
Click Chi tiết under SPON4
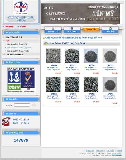58,102
